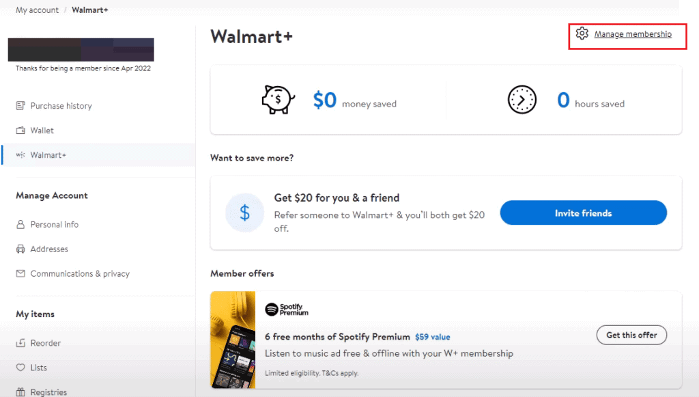Click the Personal info person icon
This screenshot has height=397, width=699.
pyautogui.click(x=20, y=225)
